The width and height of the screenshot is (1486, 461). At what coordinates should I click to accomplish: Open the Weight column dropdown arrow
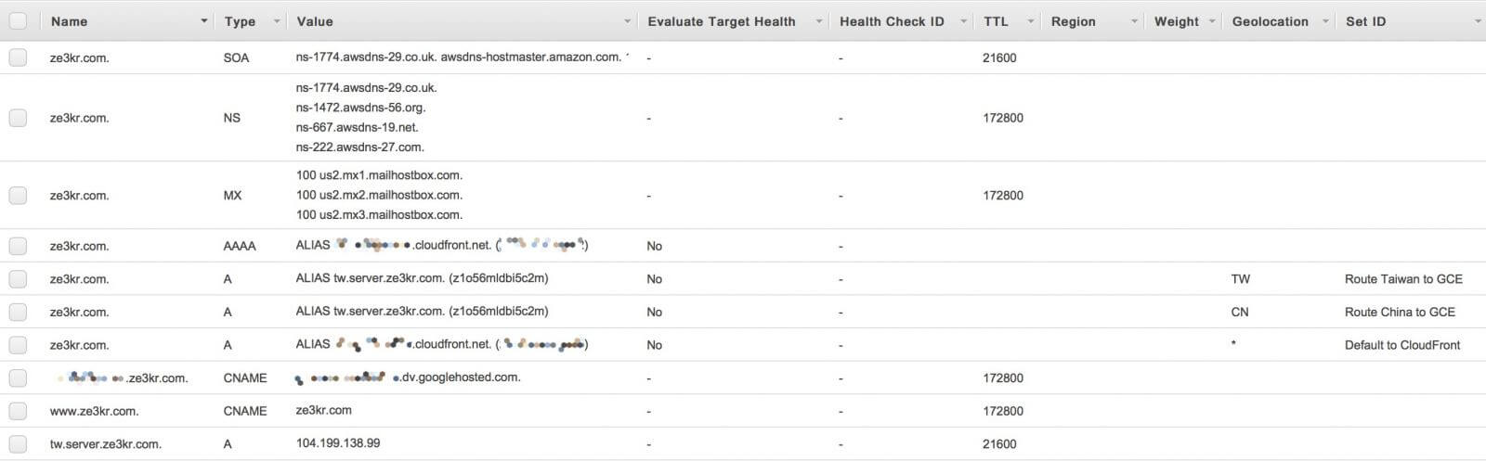1212,21
